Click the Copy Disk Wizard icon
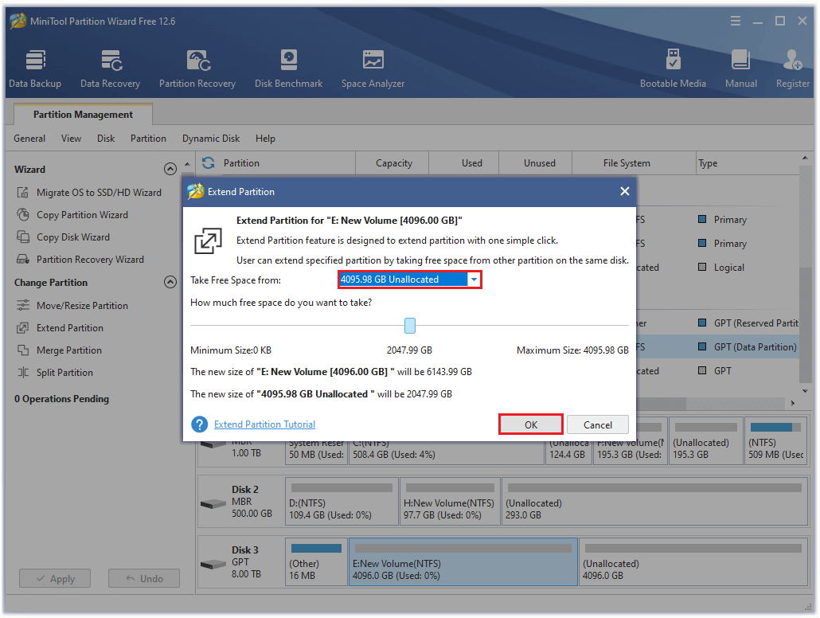This screenshot has height=618, width=820. tap(22, 237)
